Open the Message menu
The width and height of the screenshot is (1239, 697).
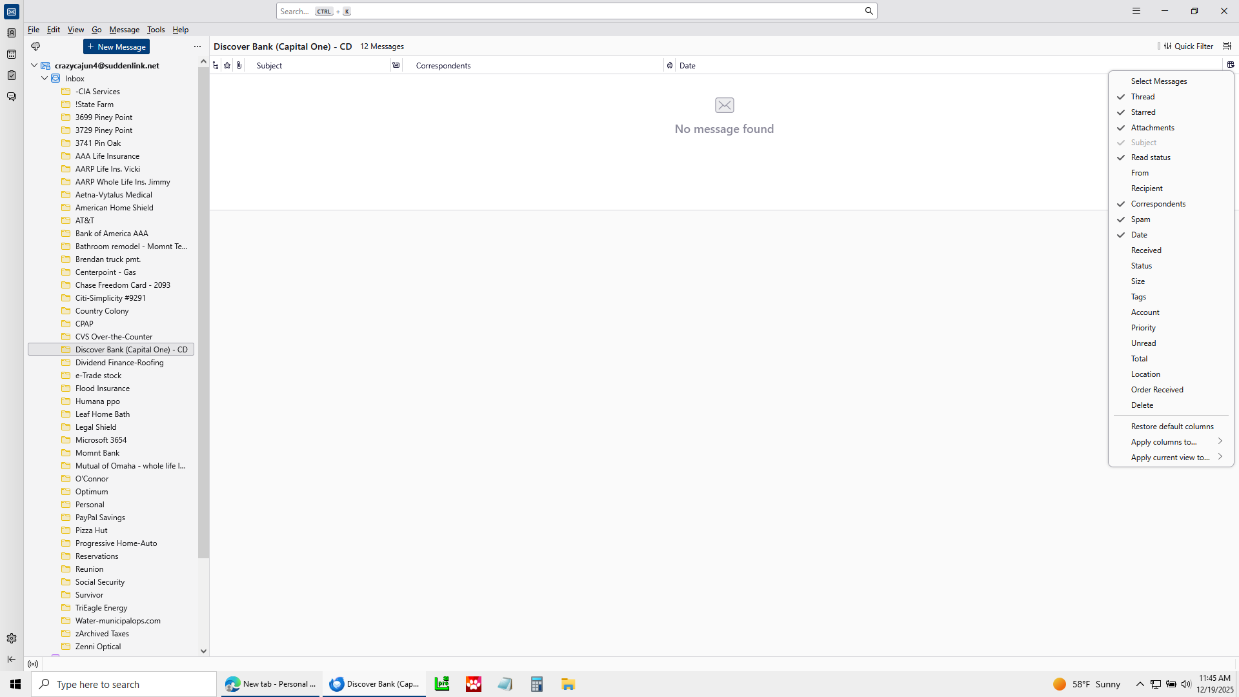click(124, 30)
